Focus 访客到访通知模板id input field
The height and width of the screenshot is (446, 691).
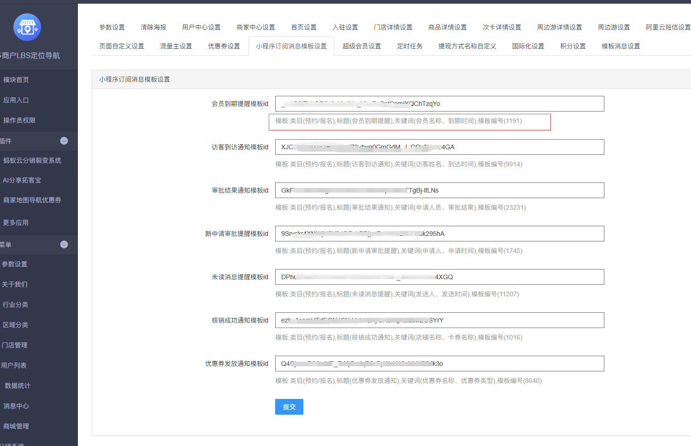440,147
